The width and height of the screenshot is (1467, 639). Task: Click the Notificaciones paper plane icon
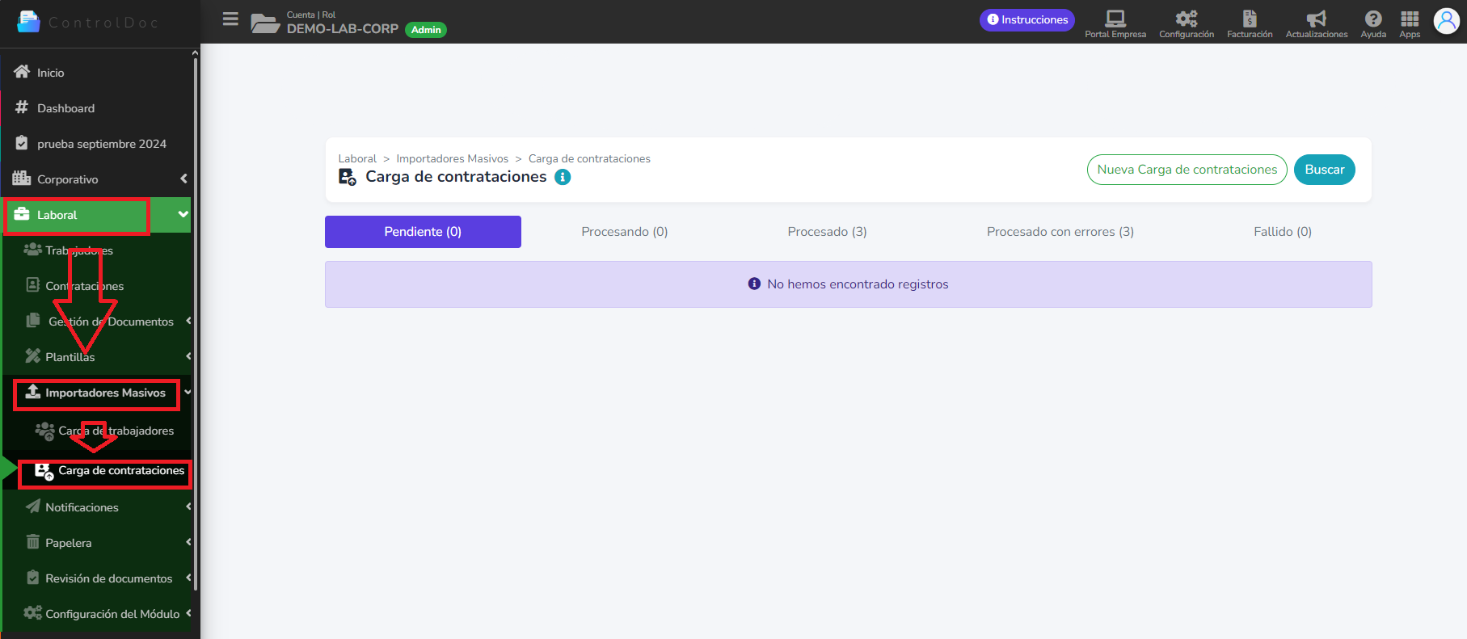[x=32, y=507]
